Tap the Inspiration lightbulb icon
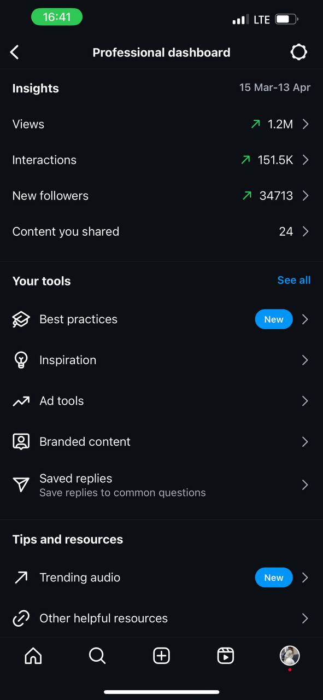The height and width of the screenshot is (700, 323). tap(21, 360)
